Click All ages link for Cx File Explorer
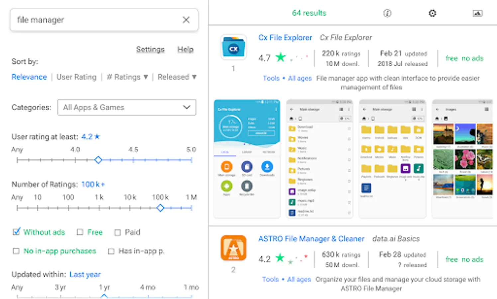497x299 pixels. 300,78
